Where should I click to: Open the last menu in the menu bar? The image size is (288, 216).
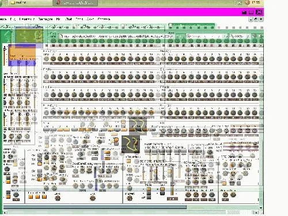pos(104,19)
